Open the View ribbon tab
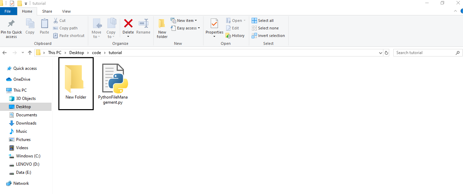The width and height of the screenshot is (463, 194). [x=66, y=11]
